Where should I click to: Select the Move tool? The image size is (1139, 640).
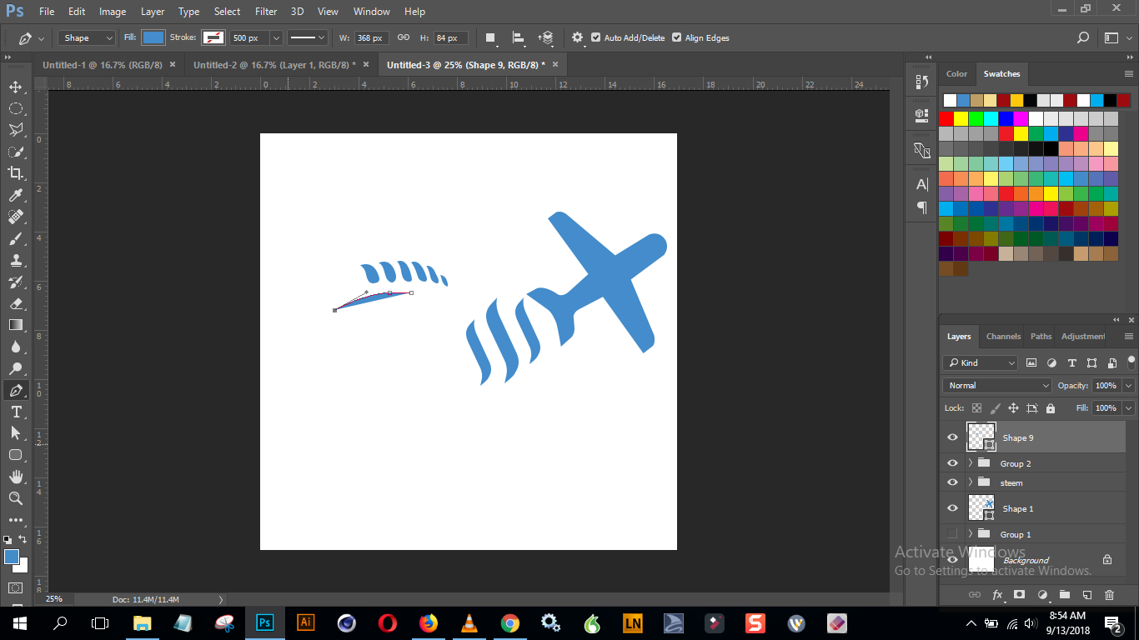pyautogui.click(x=15, y=87)
